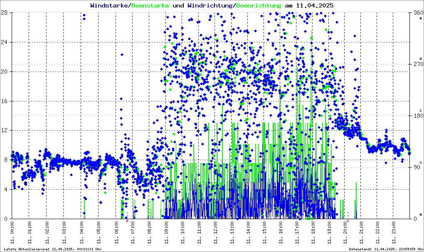
Task: Click the small 'W' compass label
Action: pos(421,59)
